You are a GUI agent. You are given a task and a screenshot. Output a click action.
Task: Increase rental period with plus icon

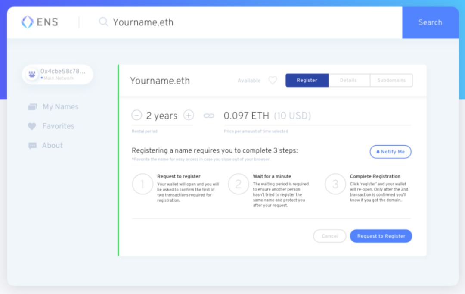click(189, 116)
